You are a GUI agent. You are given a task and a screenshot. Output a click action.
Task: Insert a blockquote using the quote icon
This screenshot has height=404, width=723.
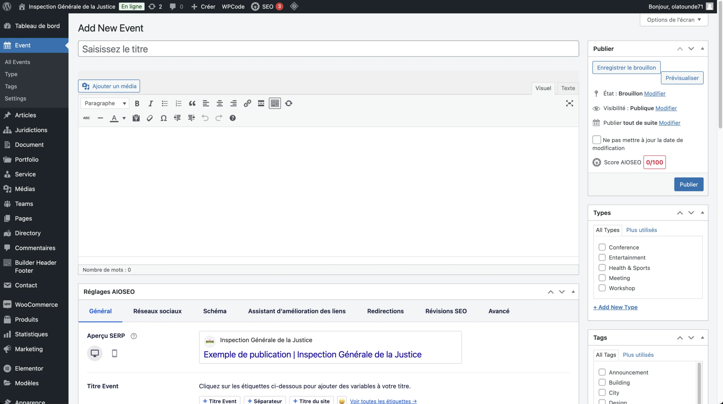point(192,103)
